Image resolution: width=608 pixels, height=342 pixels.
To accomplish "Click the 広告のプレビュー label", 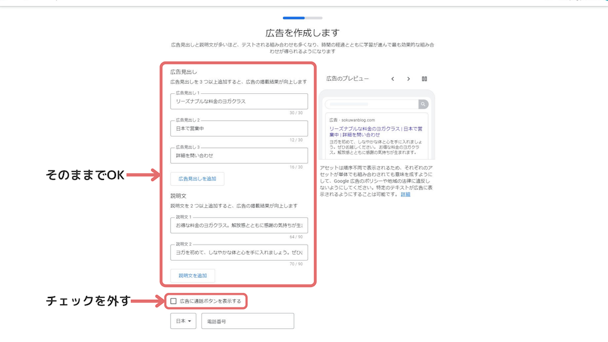I will [x=347, y=78].
